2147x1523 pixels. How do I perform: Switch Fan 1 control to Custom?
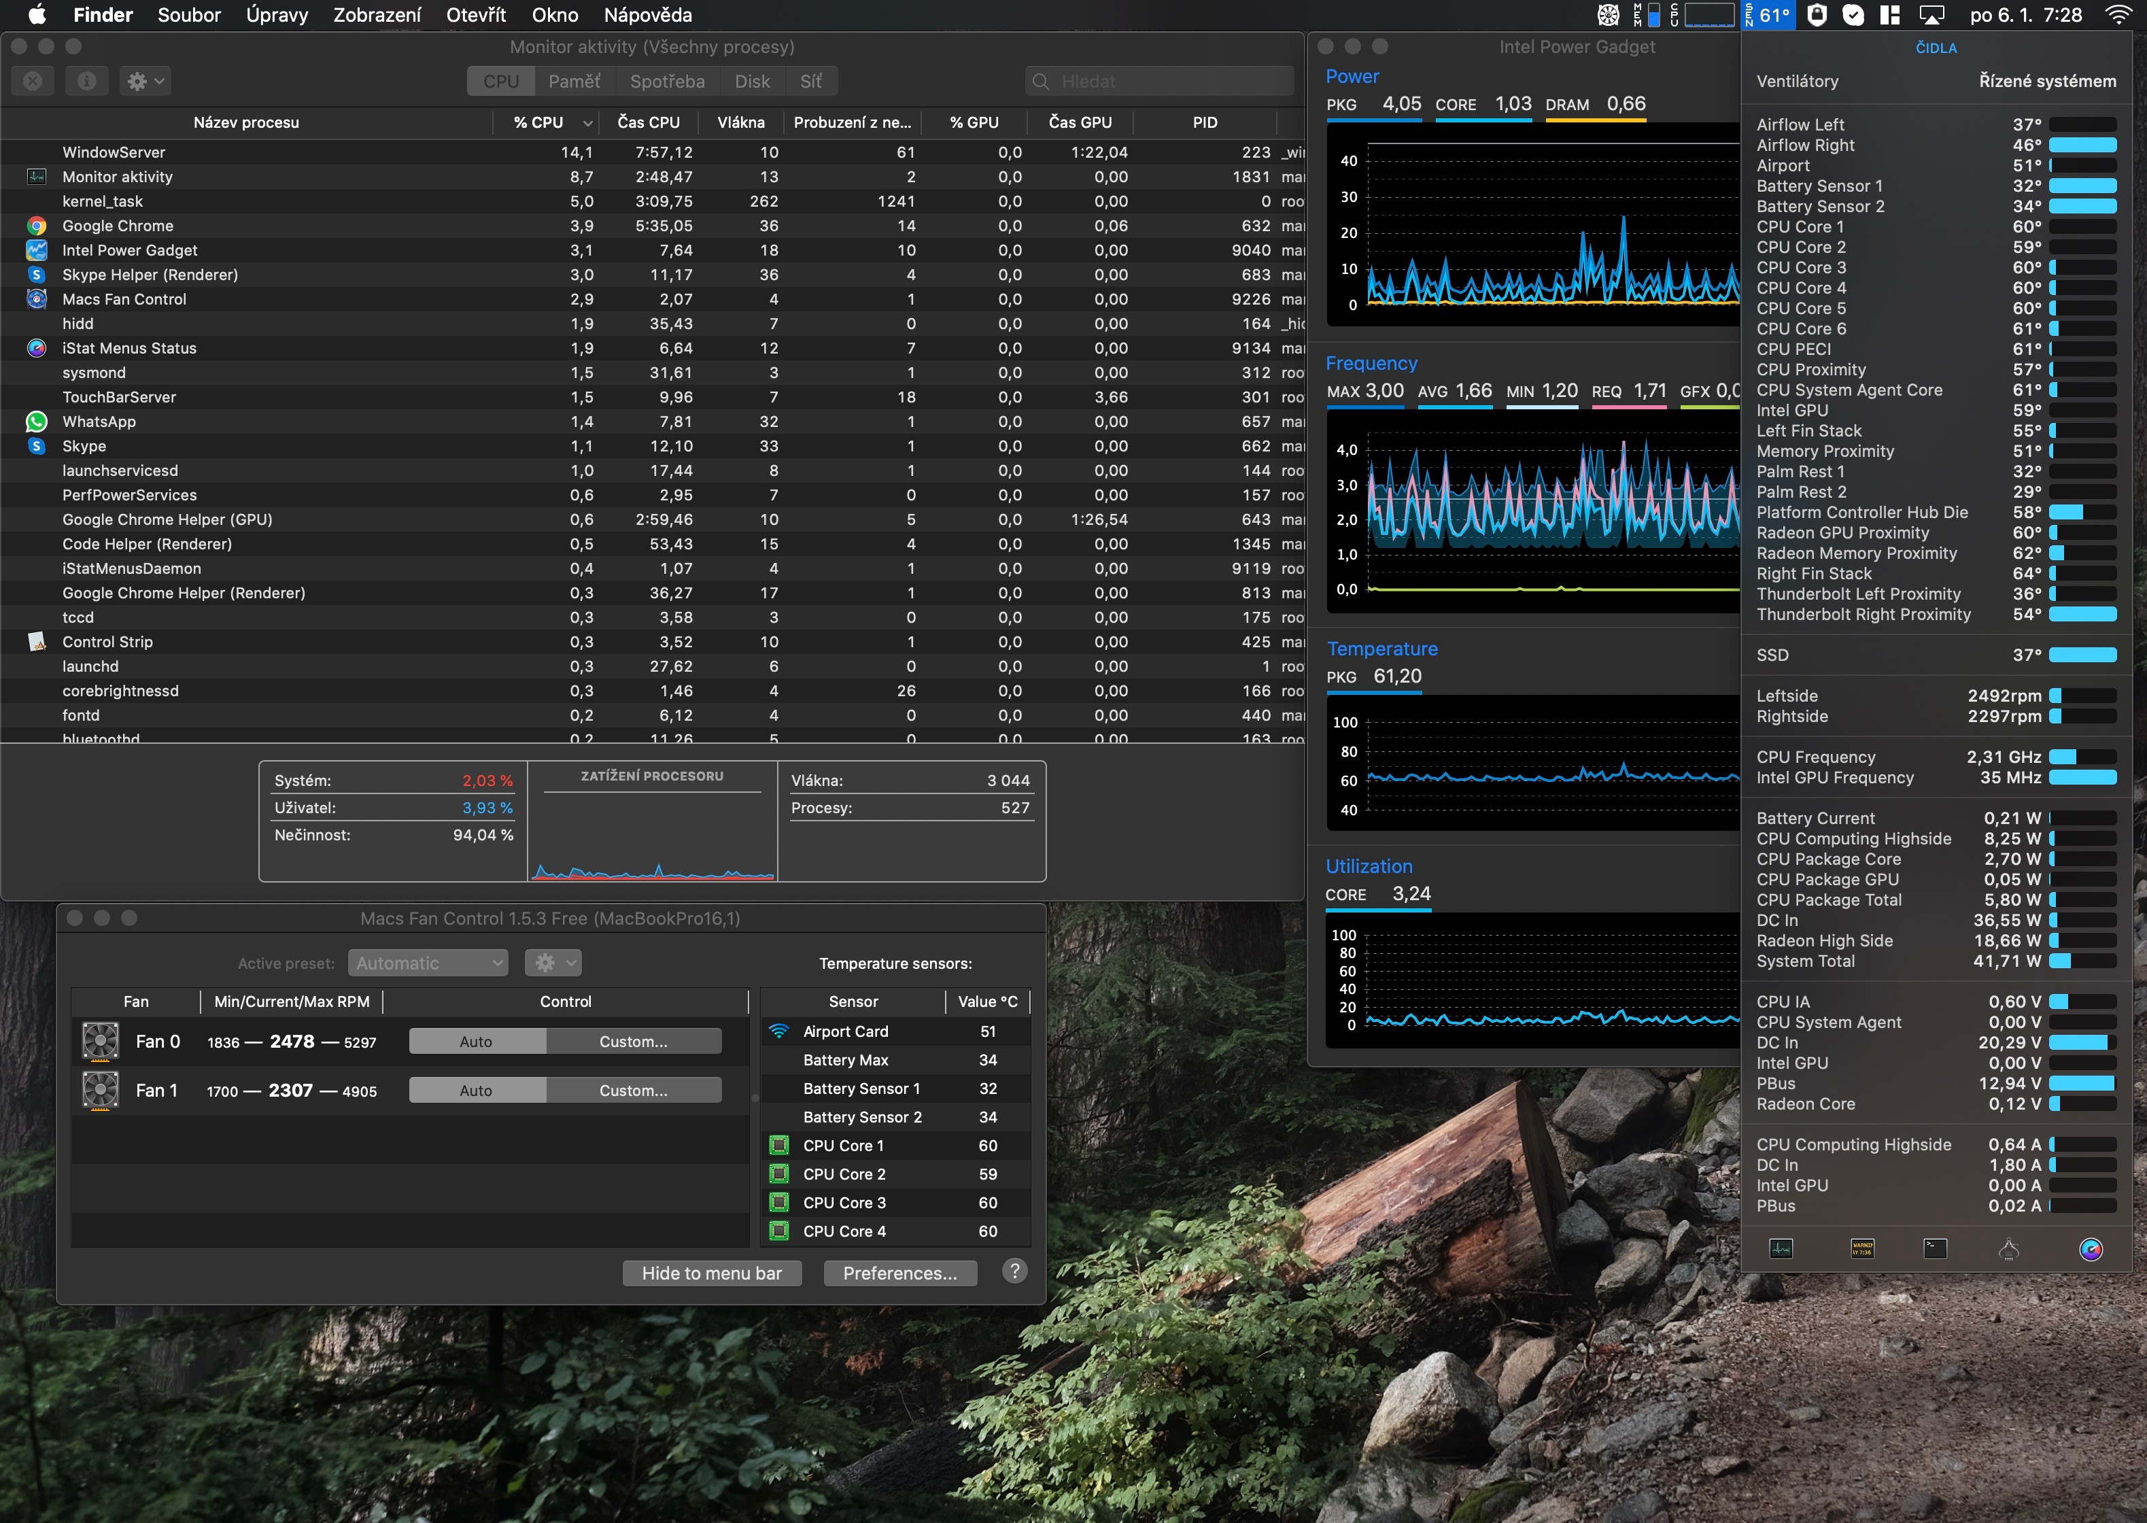coord(633,1090)
